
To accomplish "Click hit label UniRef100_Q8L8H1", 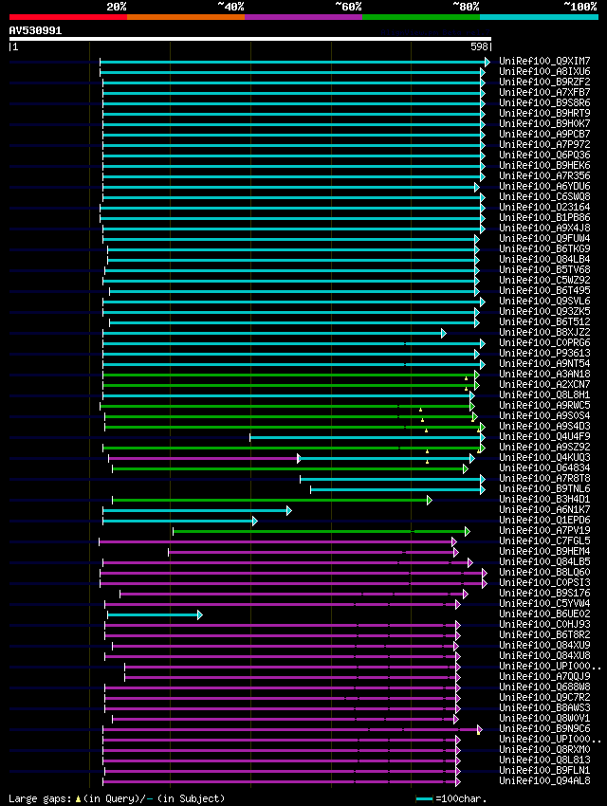I will coord(544,394).
